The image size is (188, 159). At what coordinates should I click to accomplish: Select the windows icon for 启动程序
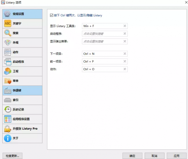[x=8, y=62]
